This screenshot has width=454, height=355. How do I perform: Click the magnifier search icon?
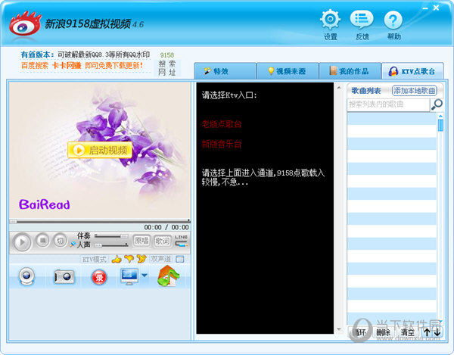coord(437,104)
